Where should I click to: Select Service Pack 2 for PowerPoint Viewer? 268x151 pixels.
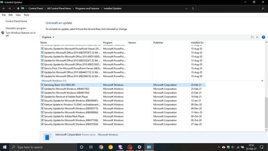click(123, 68)
